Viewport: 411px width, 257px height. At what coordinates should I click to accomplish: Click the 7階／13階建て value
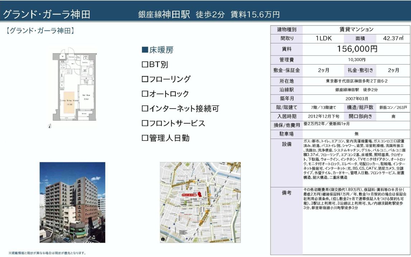coord(324,108)
